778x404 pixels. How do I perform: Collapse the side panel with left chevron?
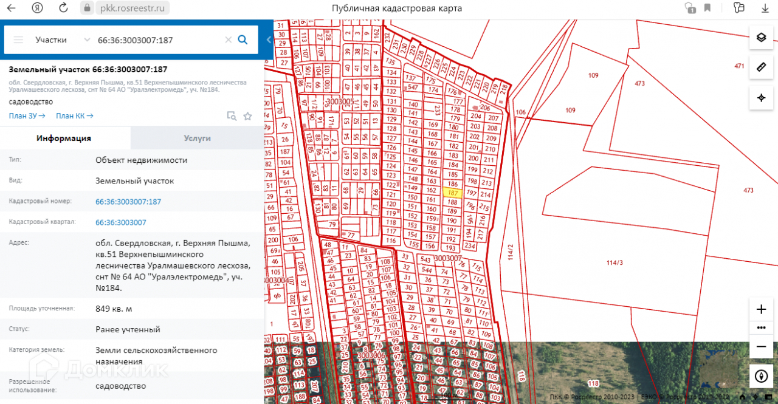pos(269,39)
